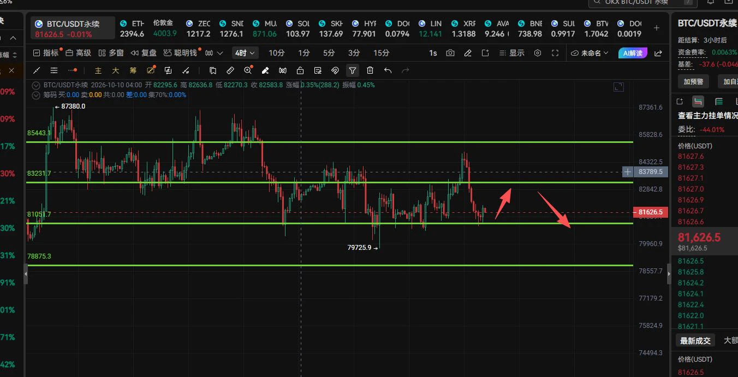Enter fullscreen chart mode

555,53
